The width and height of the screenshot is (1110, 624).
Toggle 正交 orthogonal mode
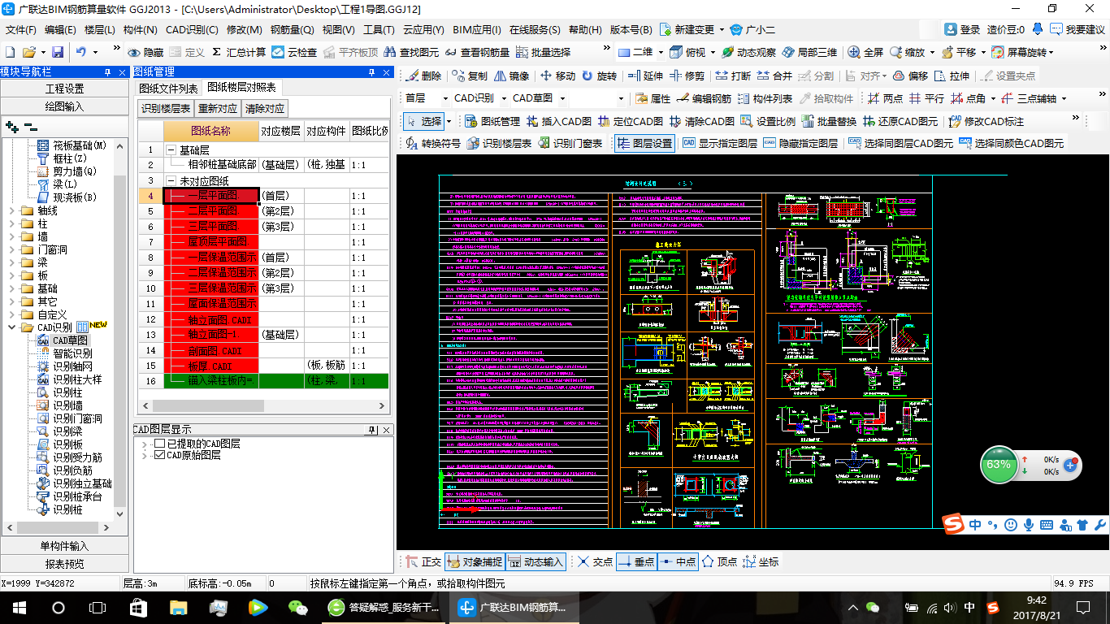[x=423, y=561]
